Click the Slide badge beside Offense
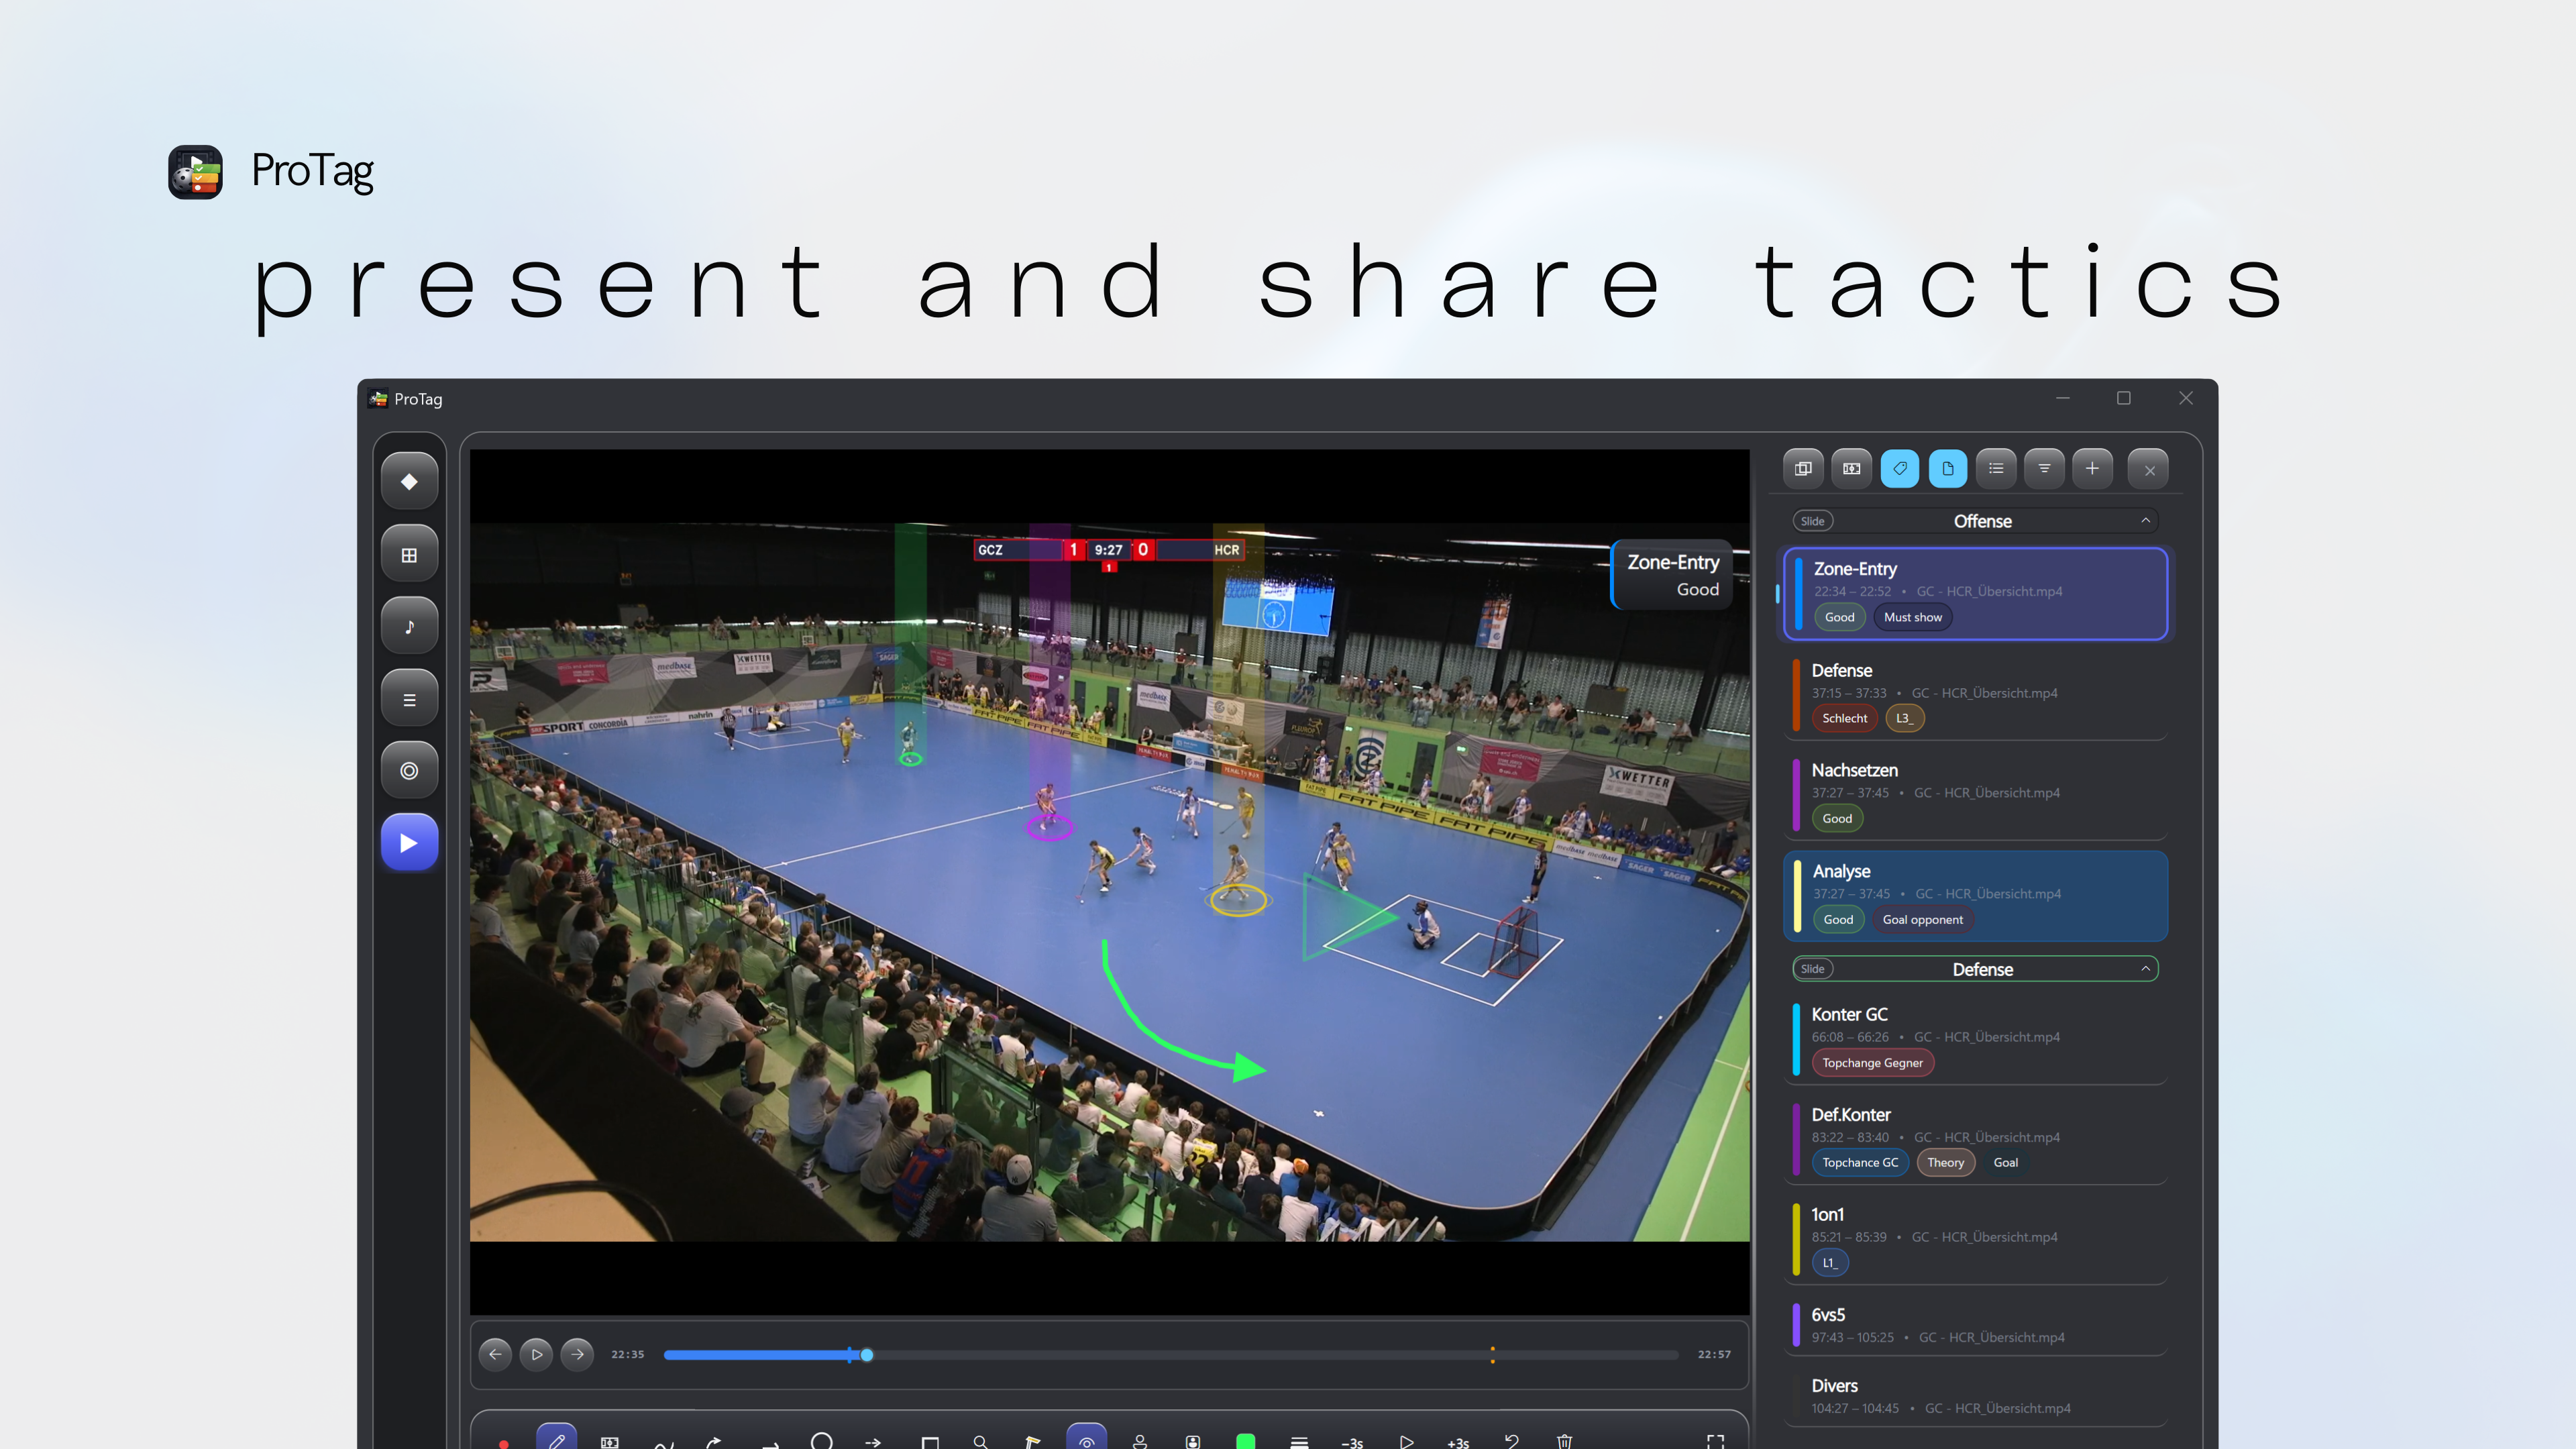2576x1449 pixels. [1813, 521]
